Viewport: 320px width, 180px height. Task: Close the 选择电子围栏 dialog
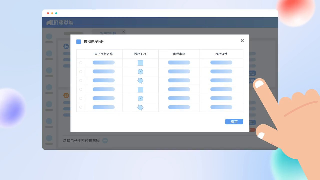pos(242,41)
